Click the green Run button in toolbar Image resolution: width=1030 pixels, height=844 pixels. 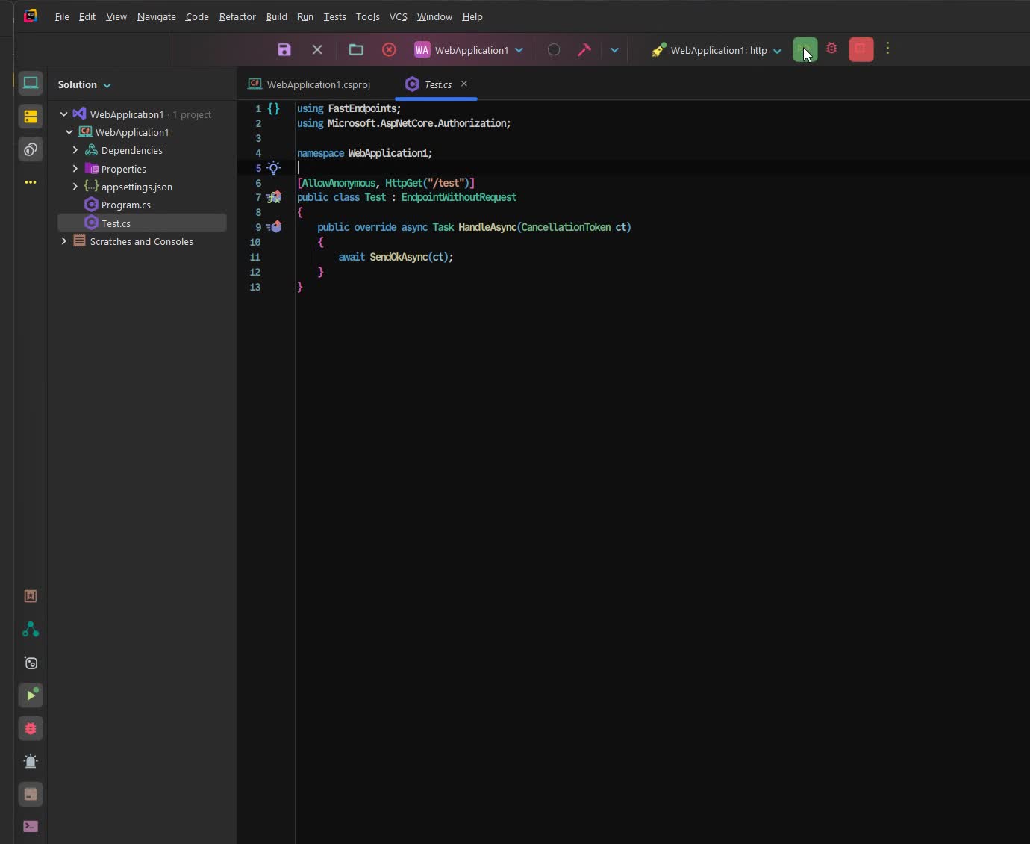(806, 49)
